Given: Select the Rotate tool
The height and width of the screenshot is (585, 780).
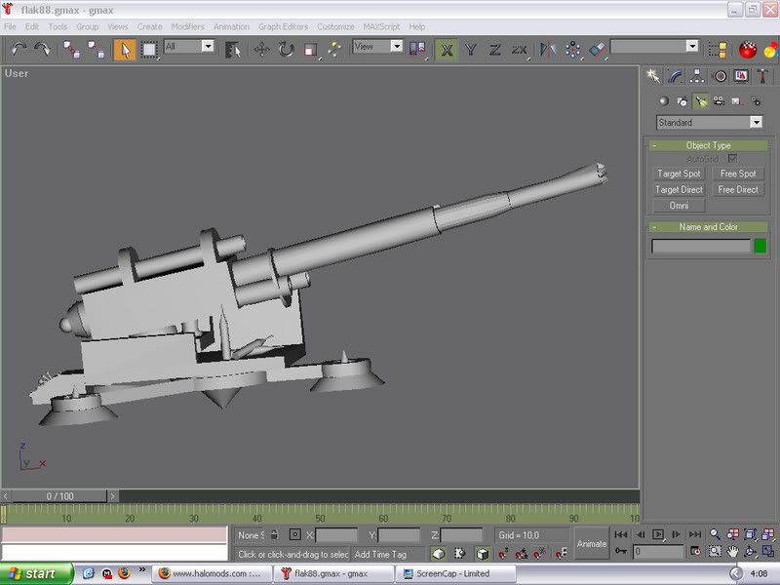Looking at the screenshot, I should tap(287, 50).
